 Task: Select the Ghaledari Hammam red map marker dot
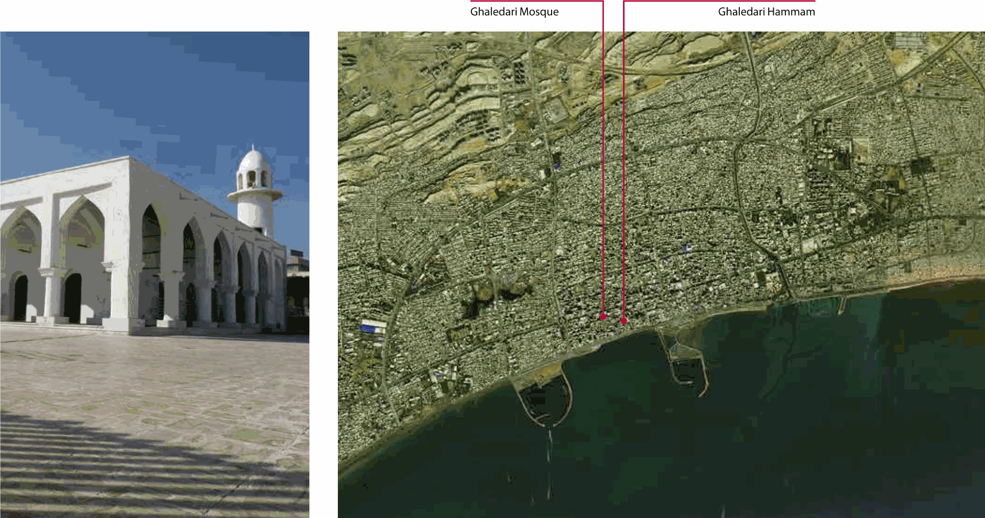pyautogui.click(x=624, y=321)
